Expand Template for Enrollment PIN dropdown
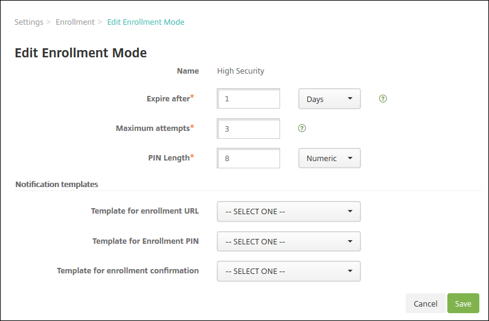This screenshot has width=489, height=321. tap(289, 241)
